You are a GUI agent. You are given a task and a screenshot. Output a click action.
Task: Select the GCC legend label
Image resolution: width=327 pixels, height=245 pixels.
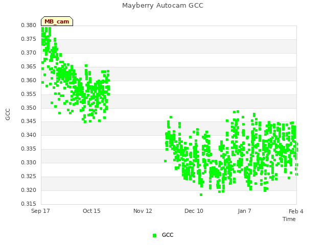168,235
